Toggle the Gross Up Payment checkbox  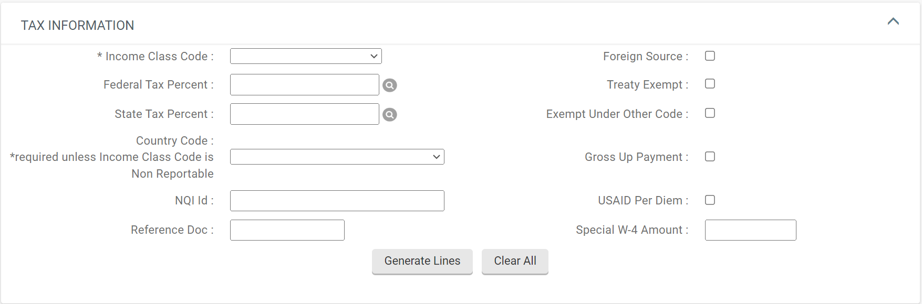(710, 156)
